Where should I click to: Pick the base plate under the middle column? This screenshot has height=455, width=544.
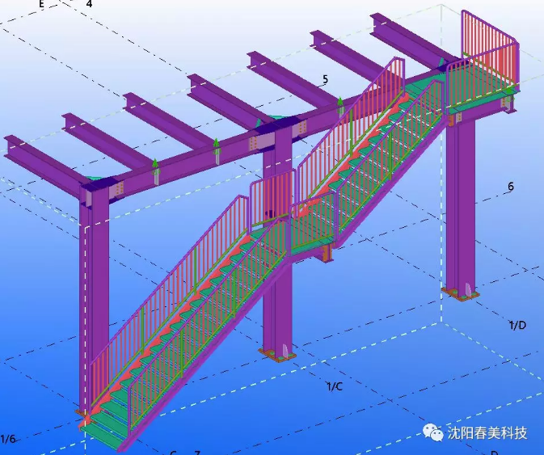pyautogui.click(x=279, y=353)
